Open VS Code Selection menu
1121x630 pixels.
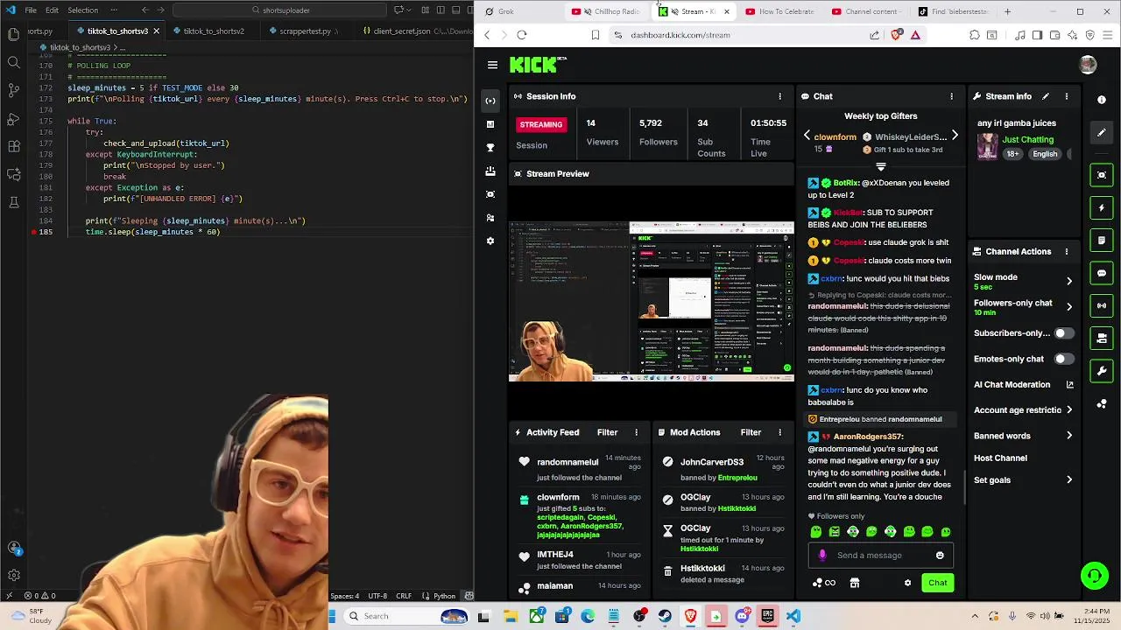pos(82,10)
